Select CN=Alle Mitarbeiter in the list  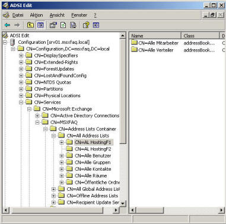click(x=158, y=43)
